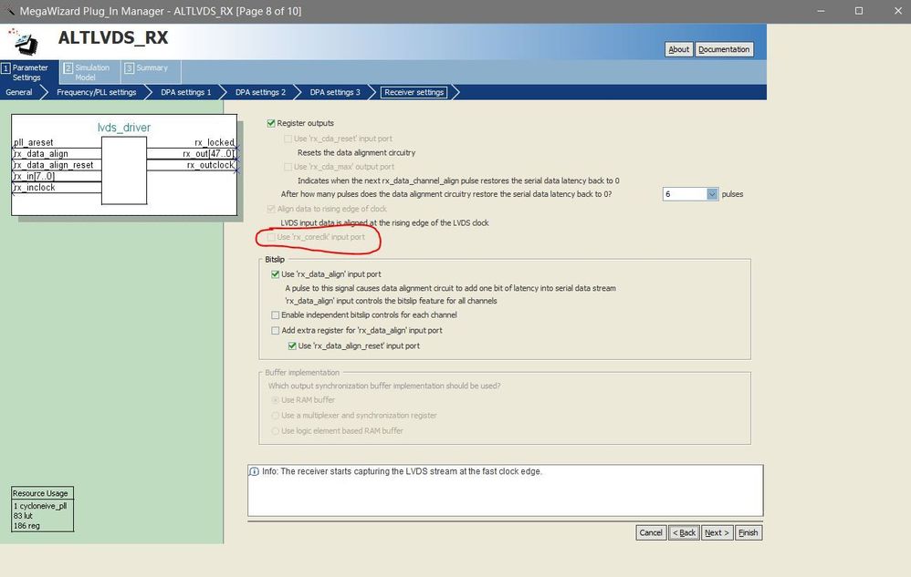Click the rx_data_align_reset port label

[54, 165]
